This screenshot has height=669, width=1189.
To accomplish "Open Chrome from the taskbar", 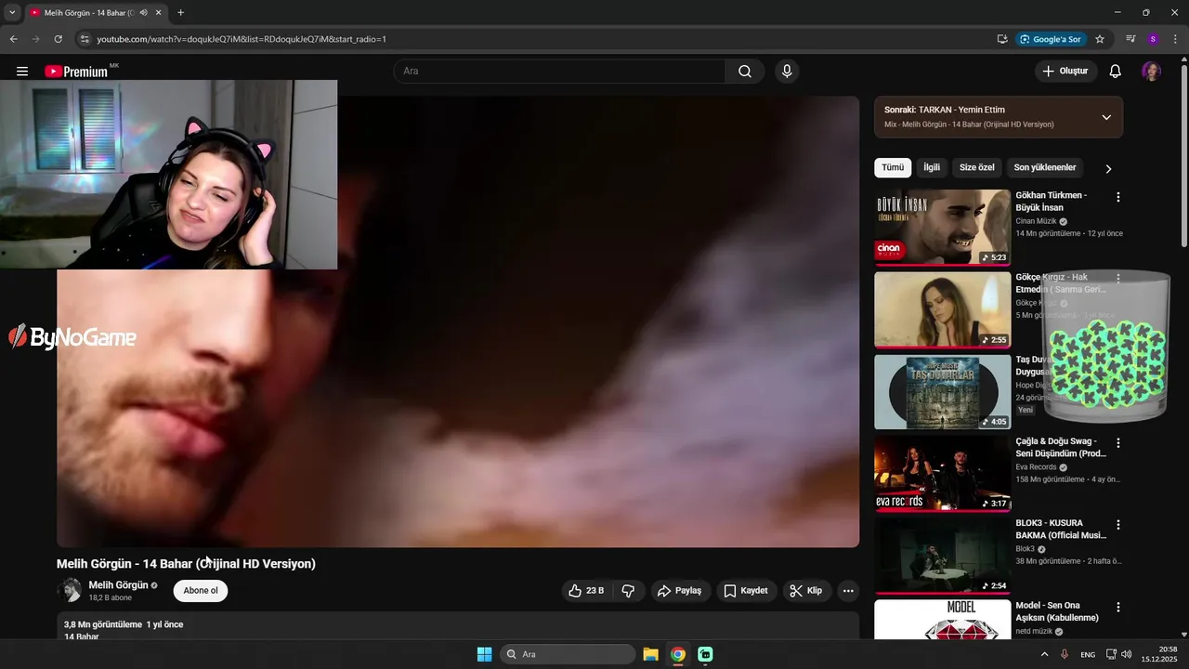I will pyautogui.click(x=678, y=654).
